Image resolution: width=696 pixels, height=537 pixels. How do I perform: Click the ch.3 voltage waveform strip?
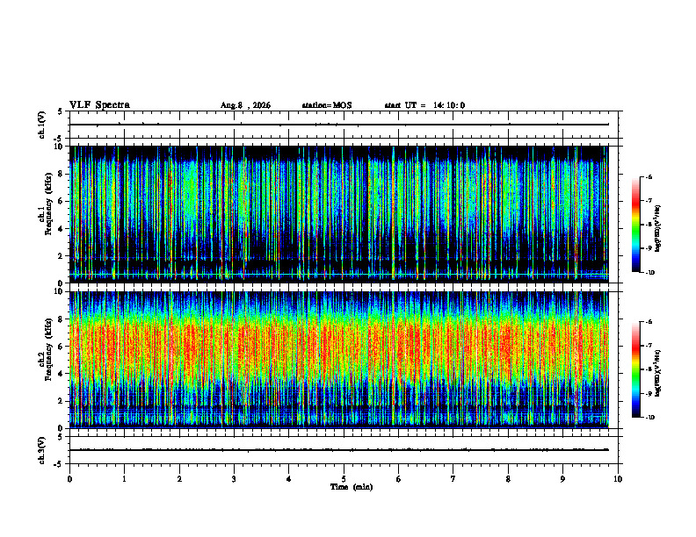(344, 450)
